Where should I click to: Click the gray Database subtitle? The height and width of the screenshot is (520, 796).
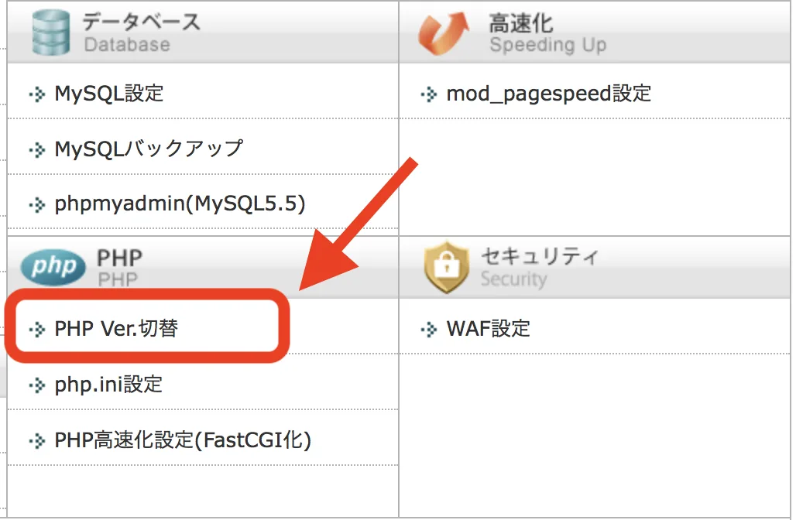point(127,45)
